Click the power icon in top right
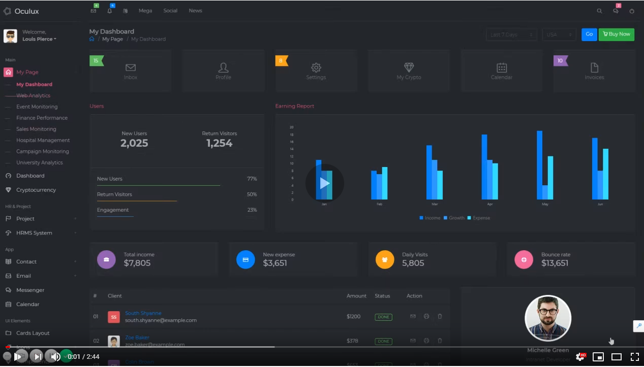Image resolution: width=644 pixels, height=367 pixels. pos(632,11)
